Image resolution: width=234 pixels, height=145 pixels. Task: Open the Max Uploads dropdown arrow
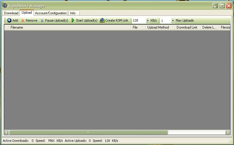point(173,20)
